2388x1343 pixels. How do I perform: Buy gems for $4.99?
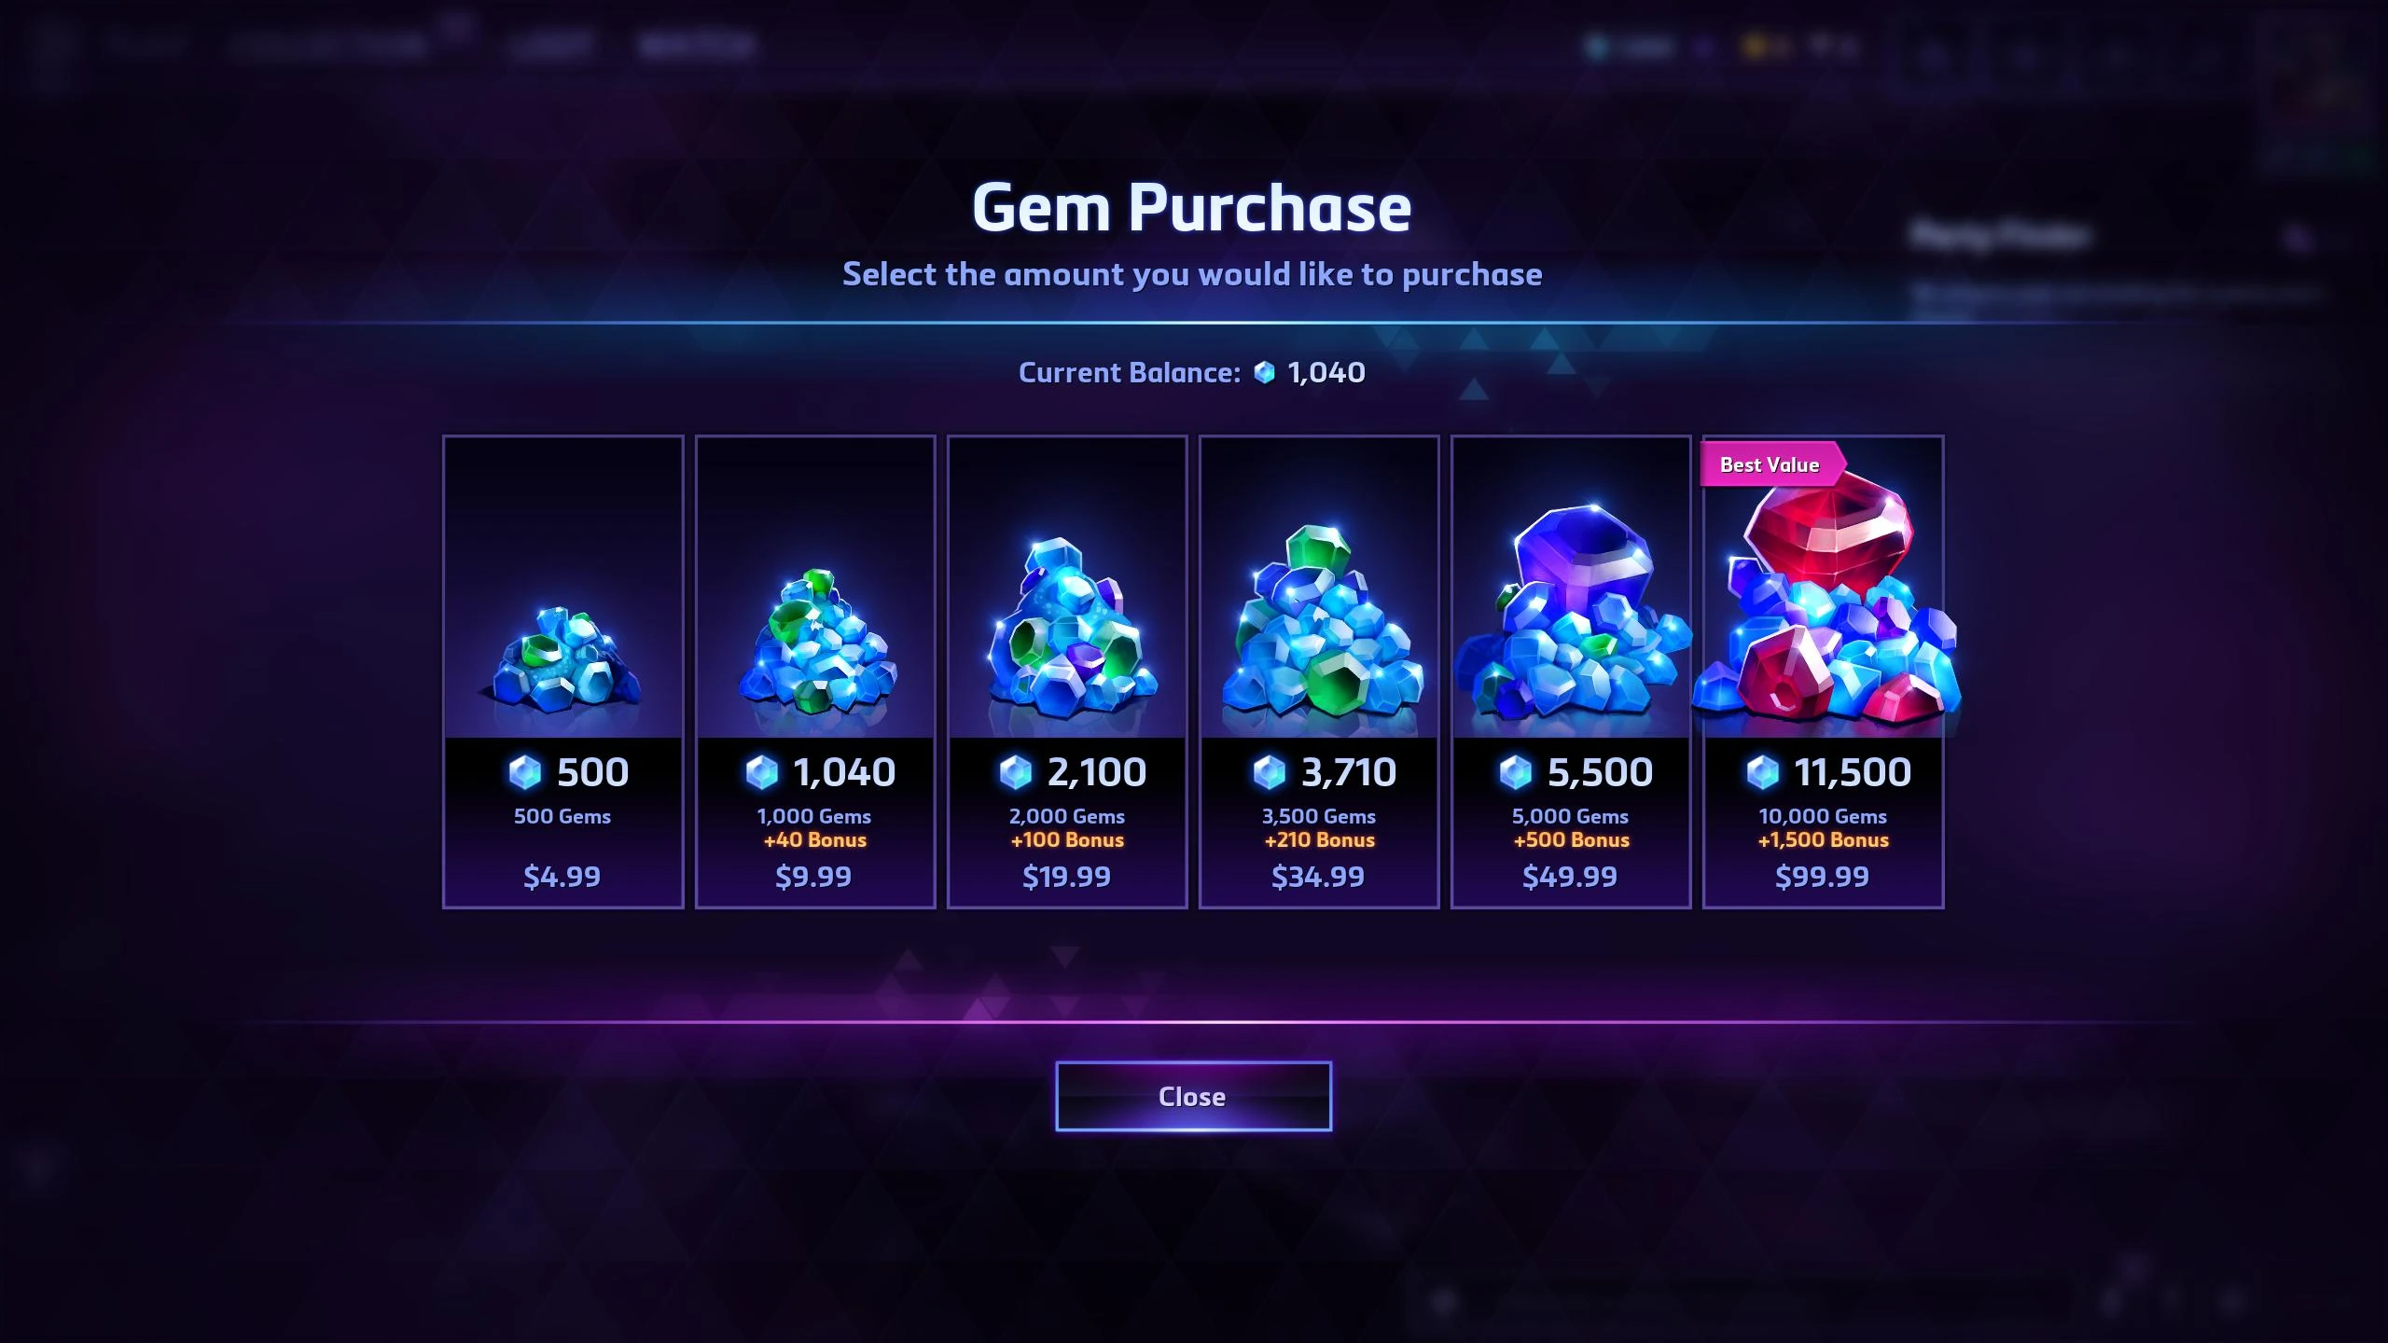[x=562, y=877]
